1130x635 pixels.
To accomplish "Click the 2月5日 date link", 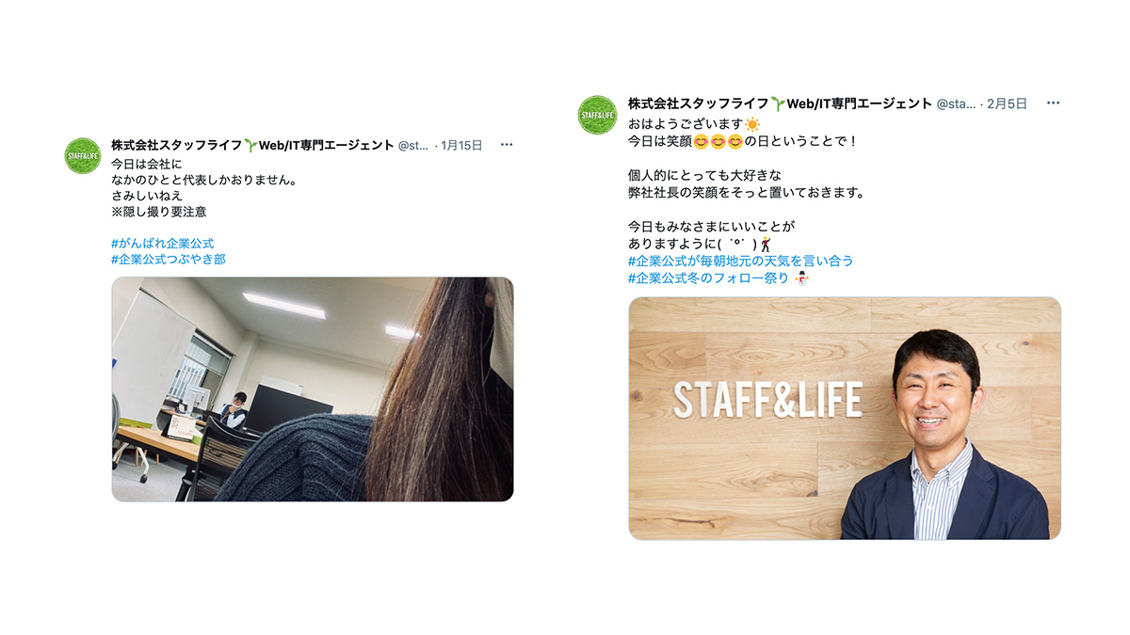I will point(1008,103).
